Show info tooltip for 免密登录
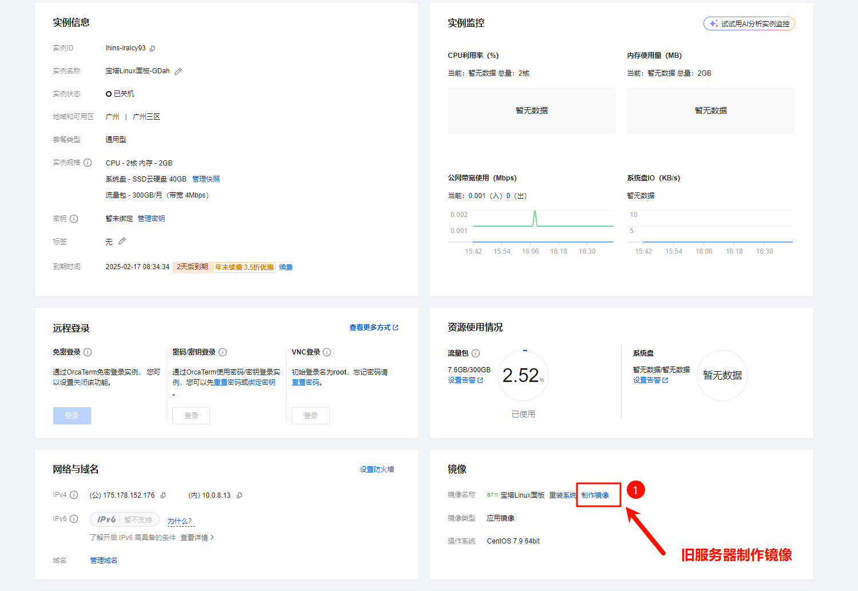This screenshot has height=591, width=858. coord(88,352)
